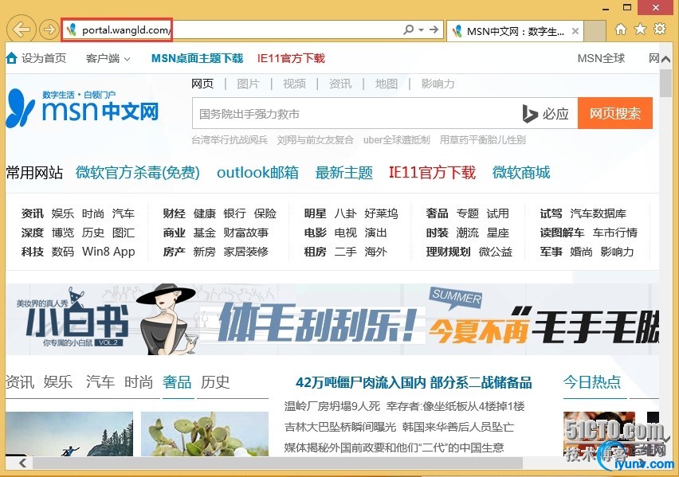Open Win8 App category link
This screenshot has height=477, width=679.
pos(108,252)
